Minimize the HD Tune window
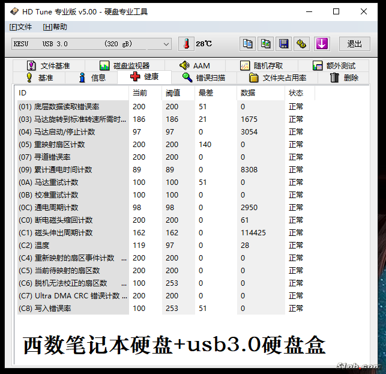Image resolution: width=386 pixels, height=374 pixels. point(309,11)
